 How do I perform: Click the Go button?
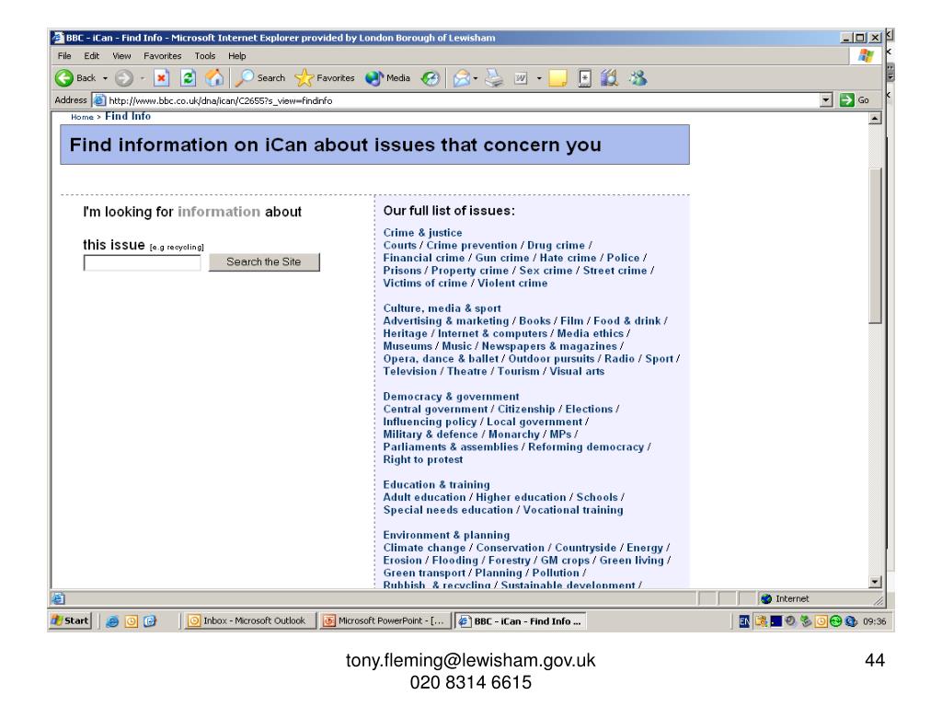point(855,99)
